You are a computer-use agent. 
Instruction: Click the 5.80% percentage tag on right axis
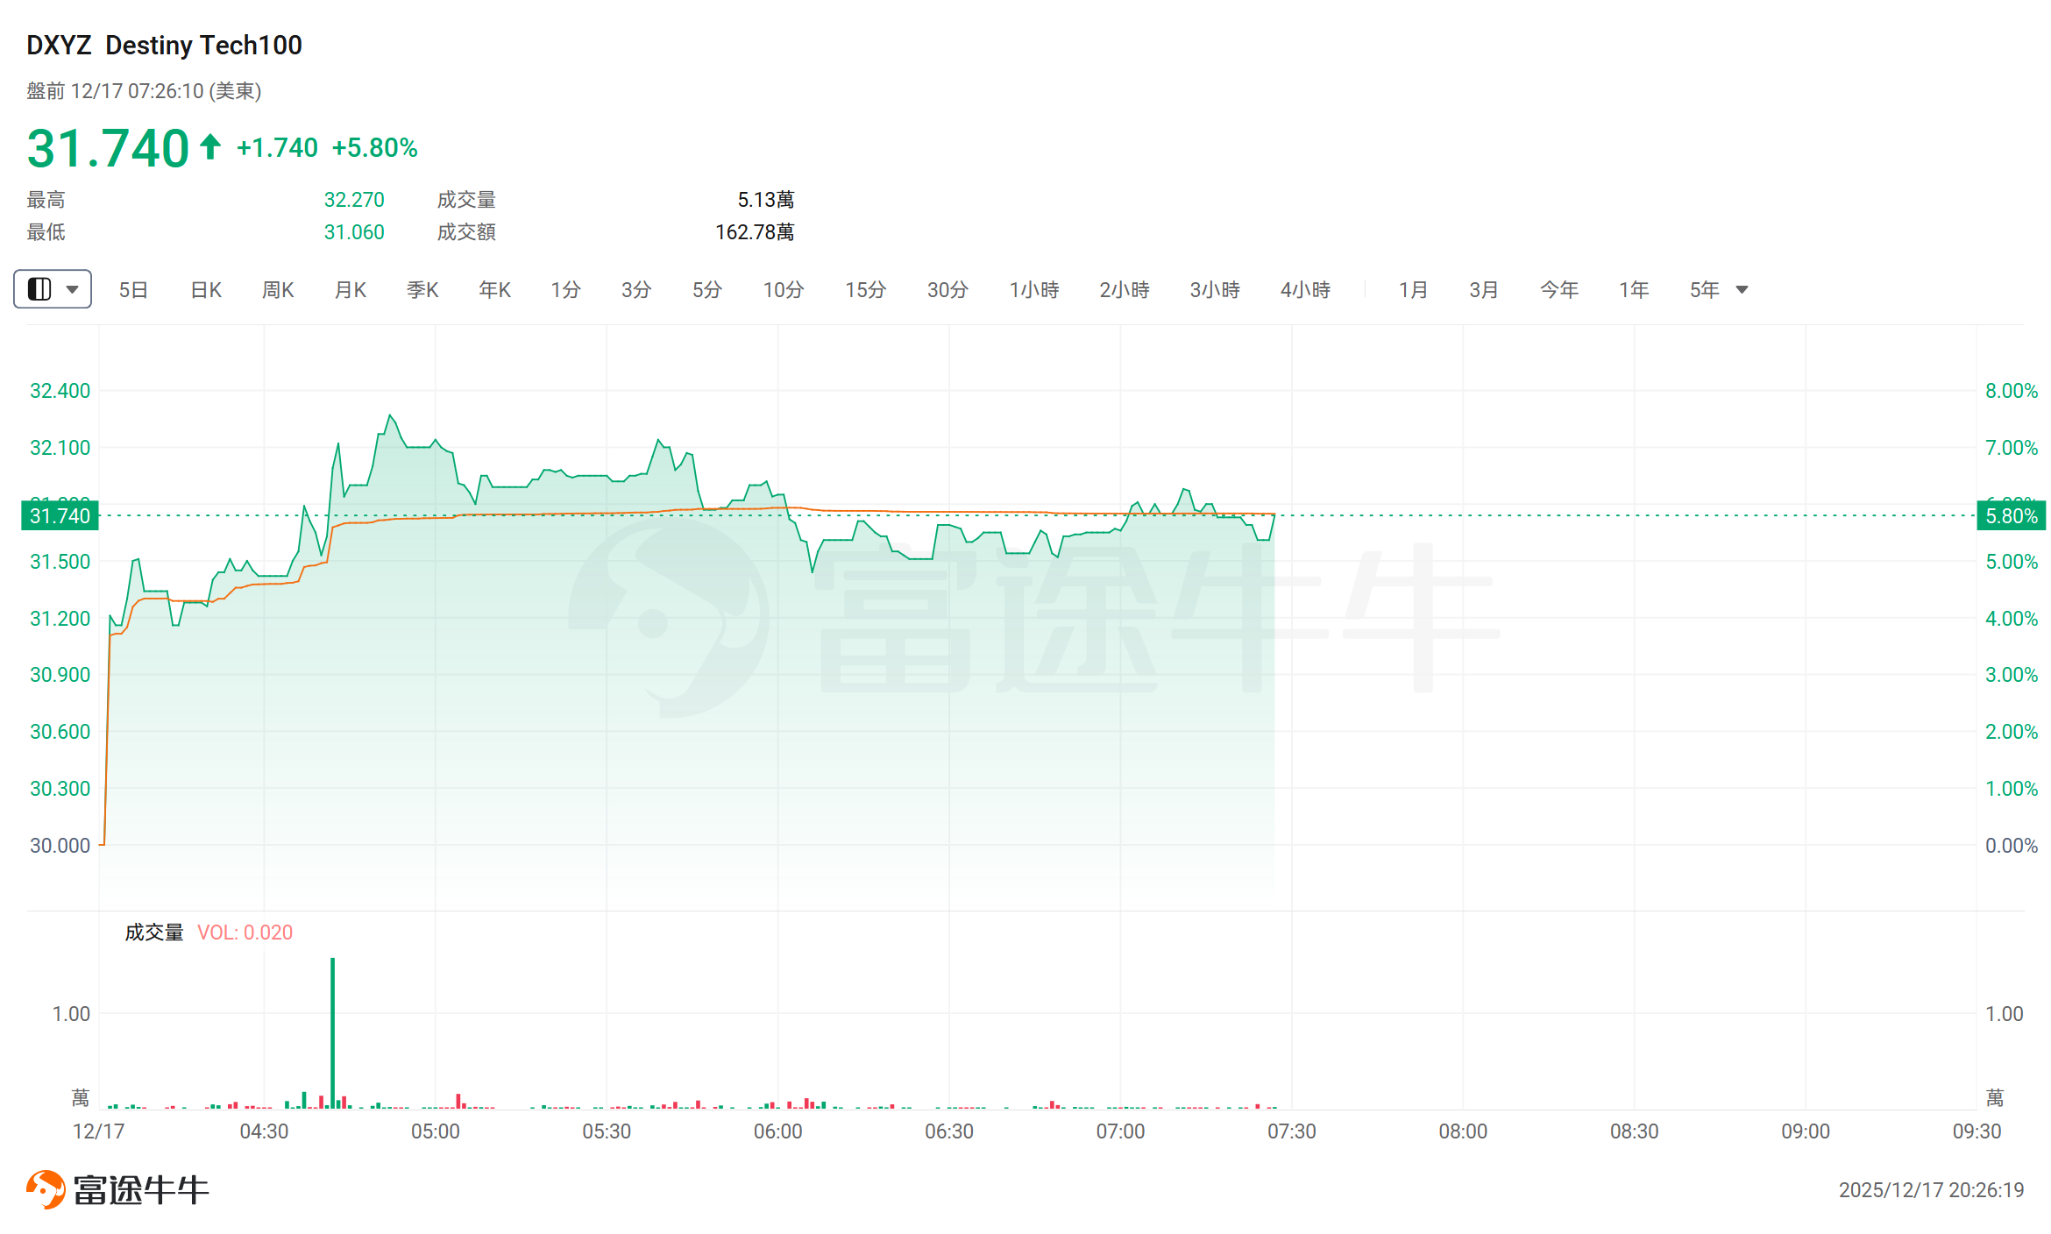coord(2011,515)
